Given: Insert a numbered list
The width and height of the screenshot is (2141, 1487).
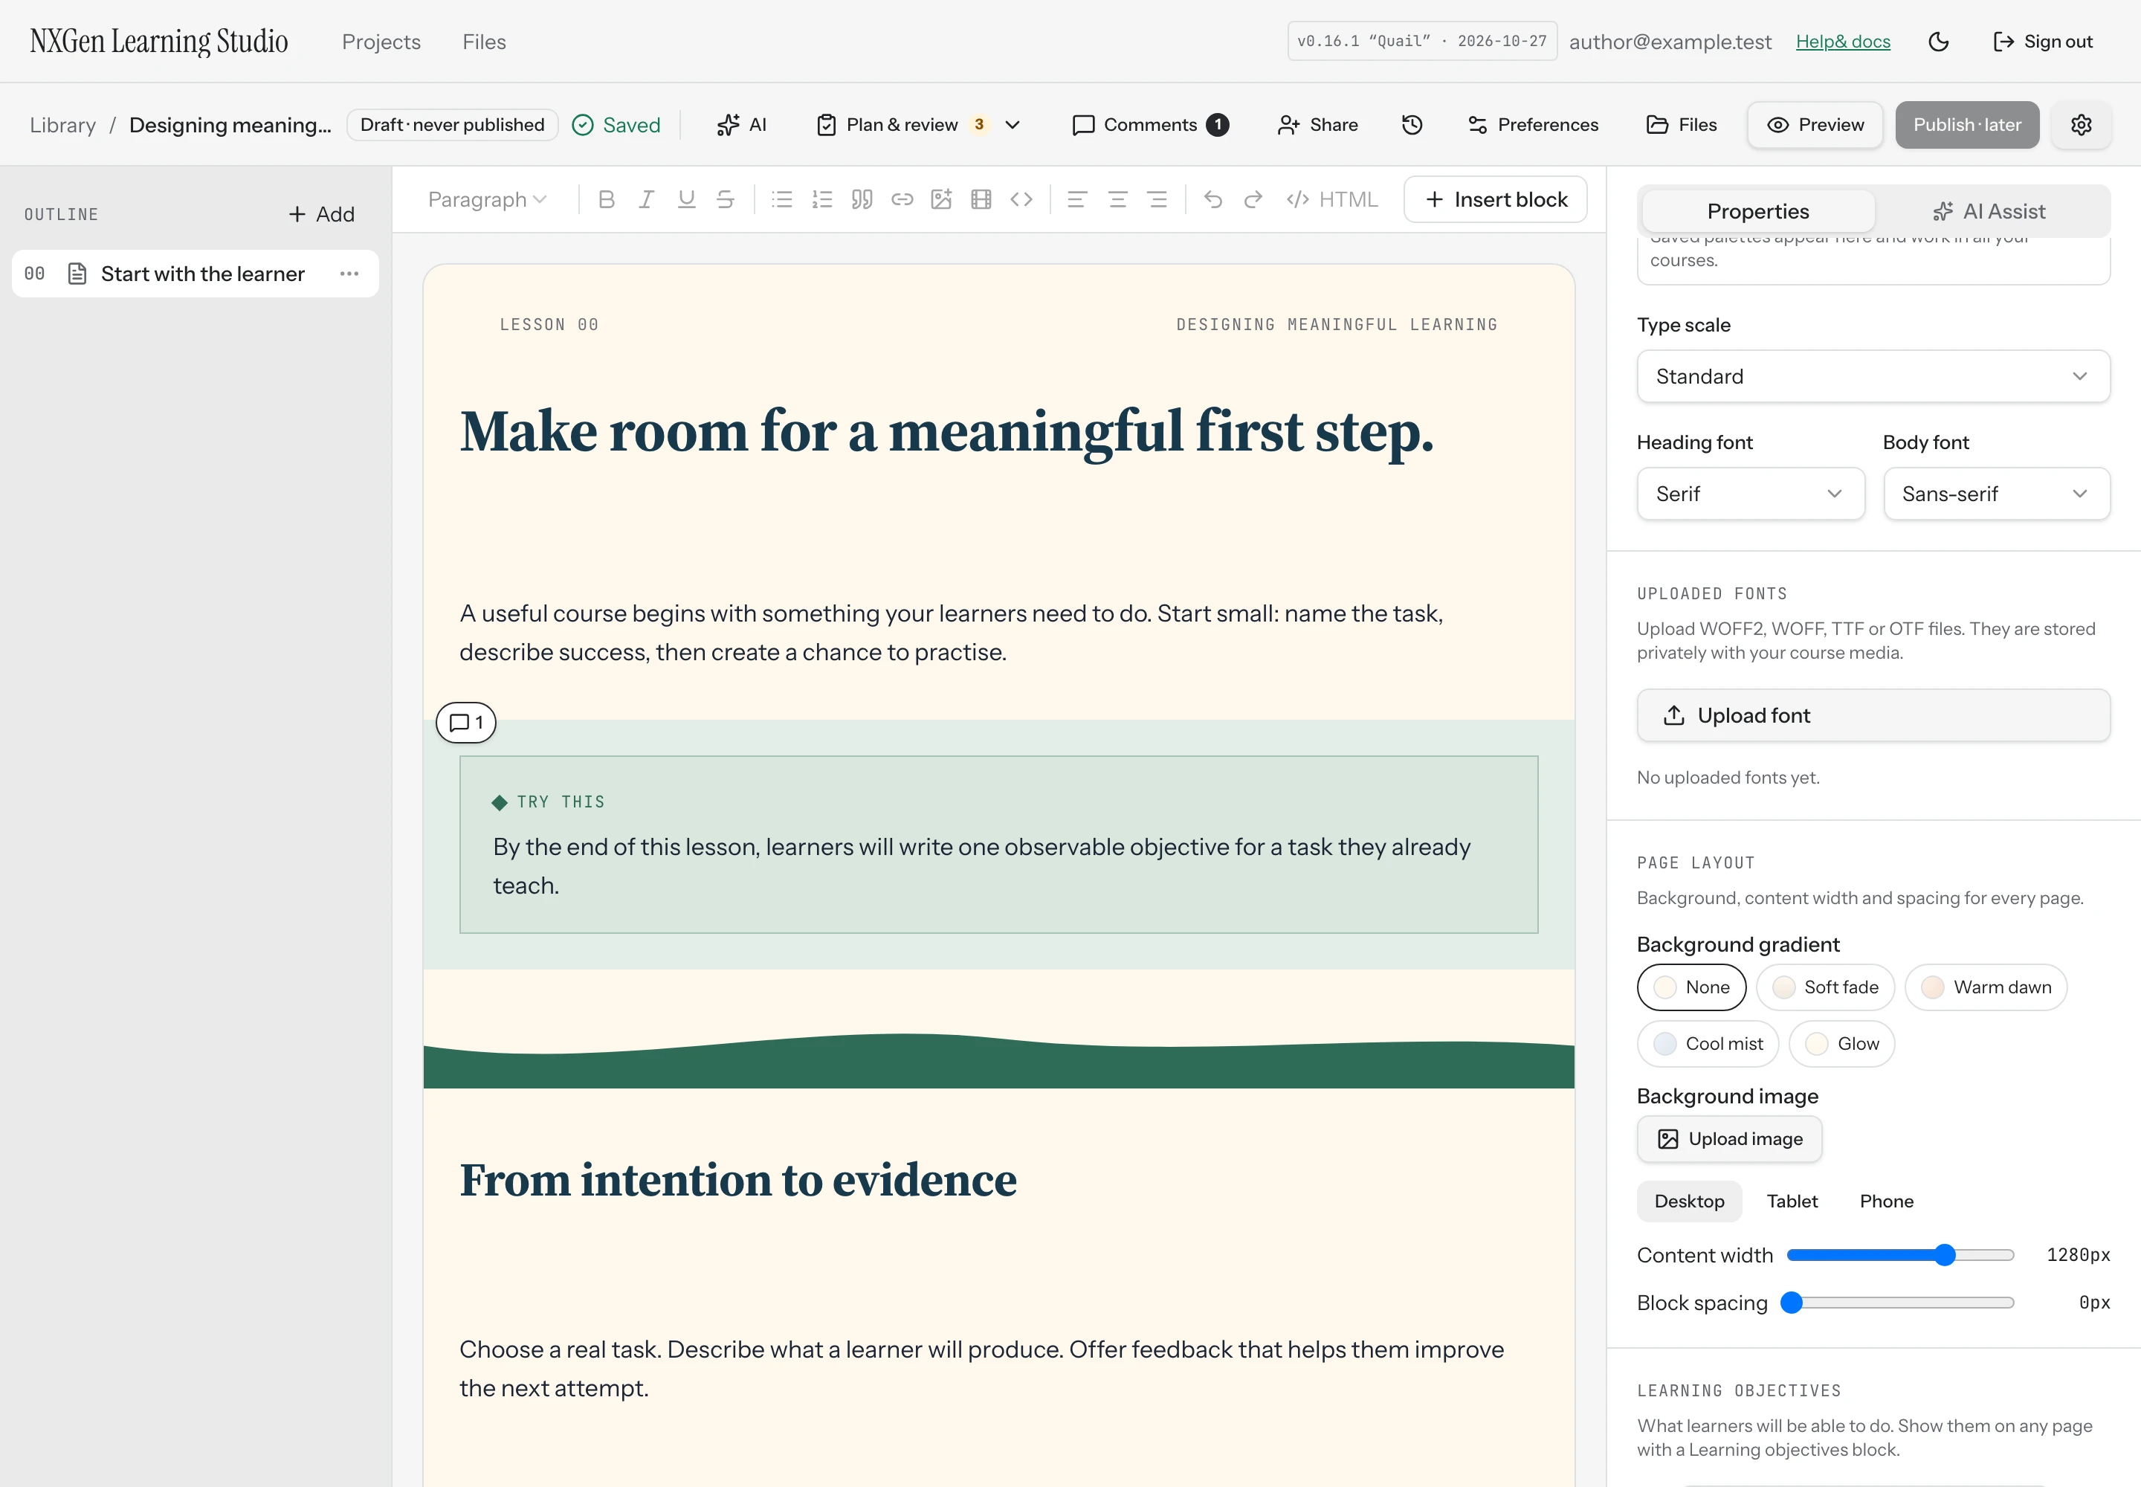Looking at the screenshot, I should click(x=821, y=199).
